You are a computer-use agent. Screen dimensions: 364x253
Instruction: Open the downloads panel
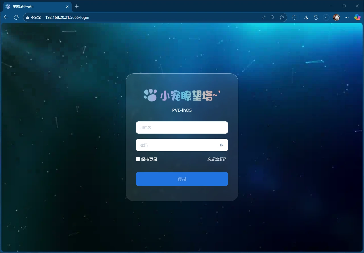coord(326,17)
